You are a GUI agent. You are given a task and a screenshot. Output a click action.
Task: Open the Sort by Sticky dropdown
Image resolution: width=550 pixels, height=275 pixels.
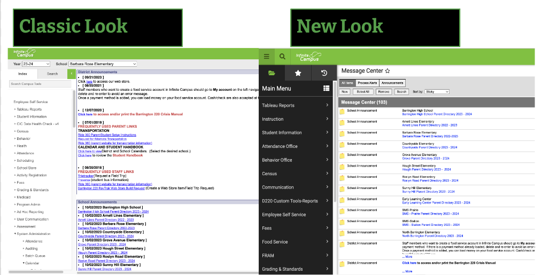point(437,92)
